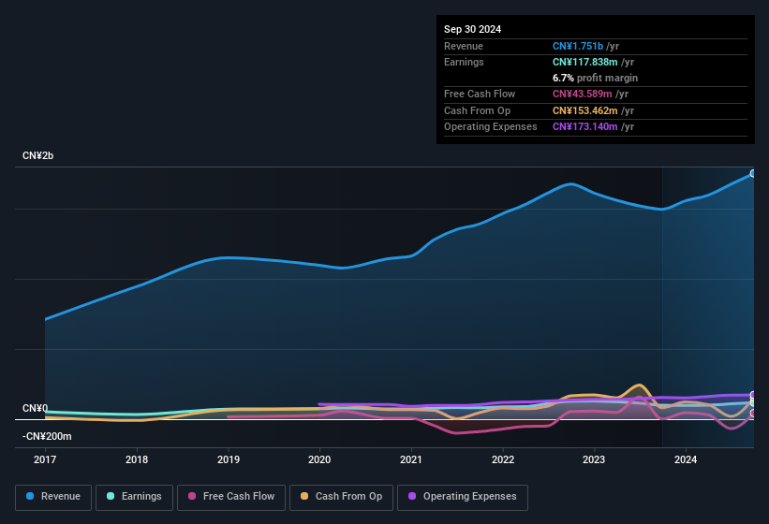This screenshot has height=524, width=769.
Task: Select the 2023 label on the x-axis
Action: [594, 459]
